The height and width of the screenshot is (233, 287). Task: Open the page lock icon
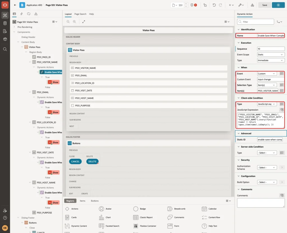coord(205,5)
